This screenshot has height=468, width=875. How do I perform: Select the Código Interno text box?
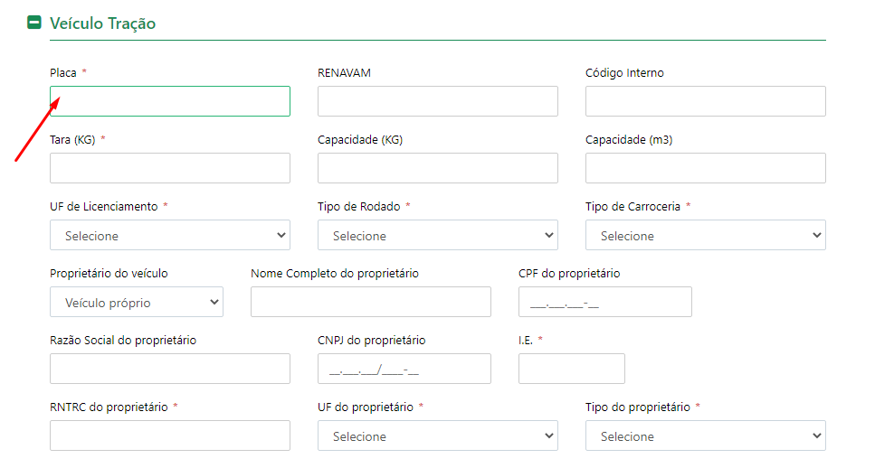point(706,101)
